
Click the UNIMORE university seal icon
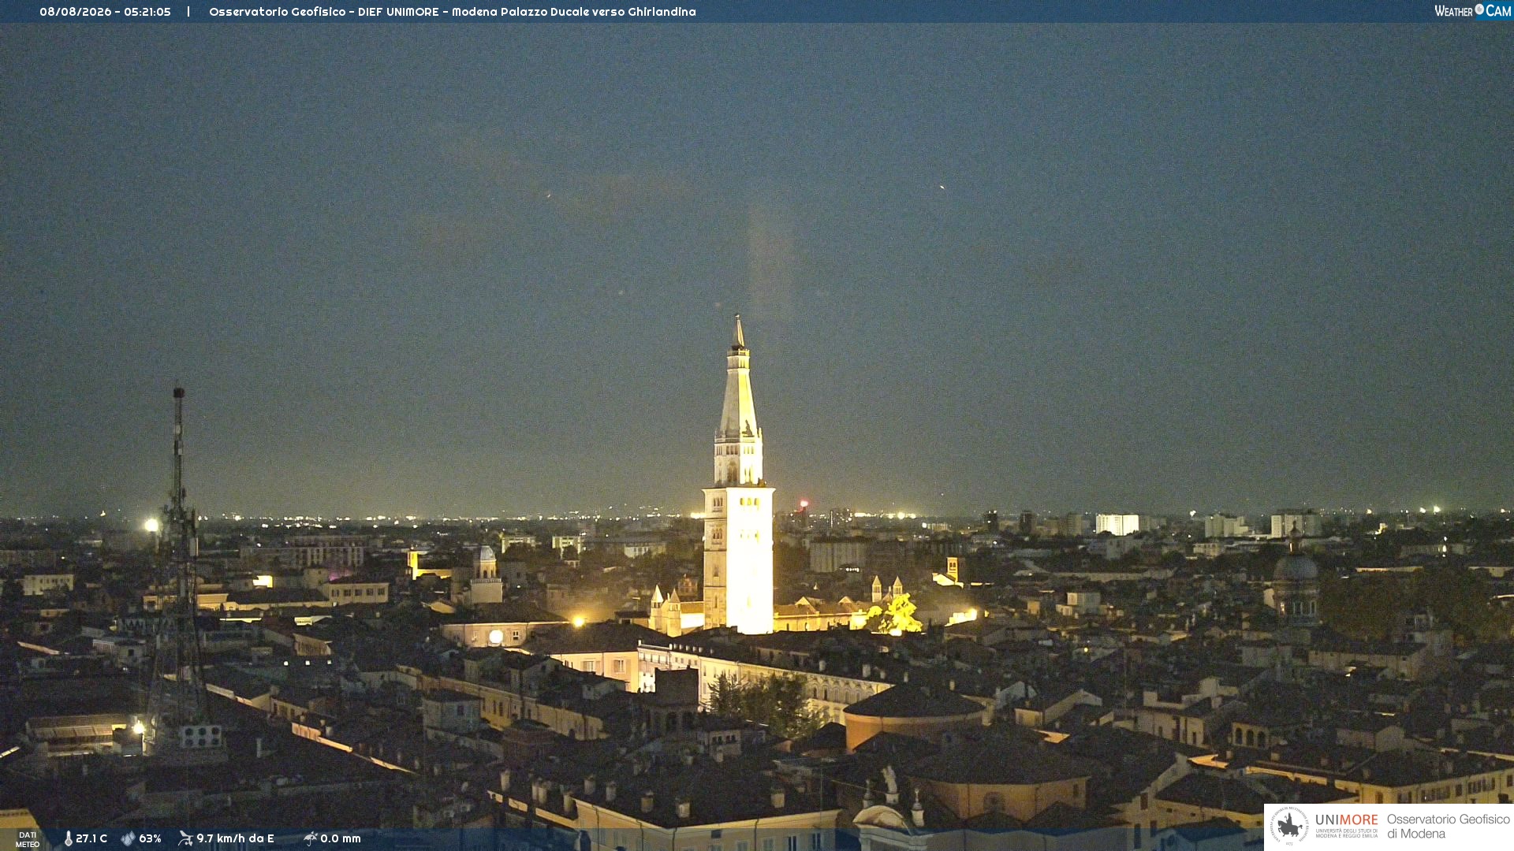1289,826
